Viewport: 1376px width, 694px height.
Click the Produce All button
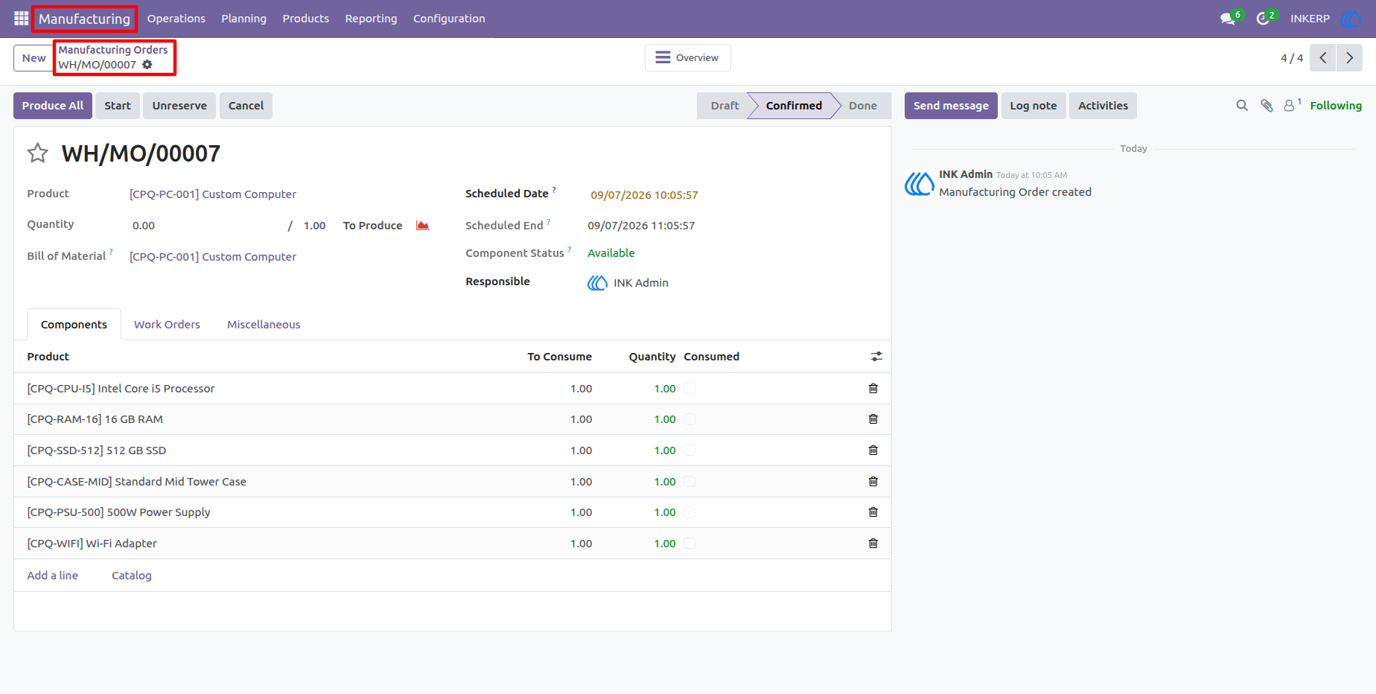53,106
